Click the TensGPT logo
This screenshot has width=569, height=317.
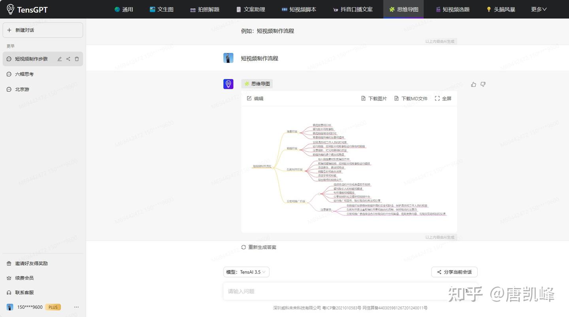point(27,9)
